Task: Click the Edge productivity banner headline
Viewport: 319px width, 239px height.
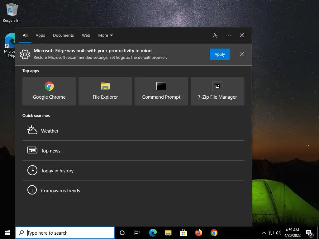Action: click(93, 51)
